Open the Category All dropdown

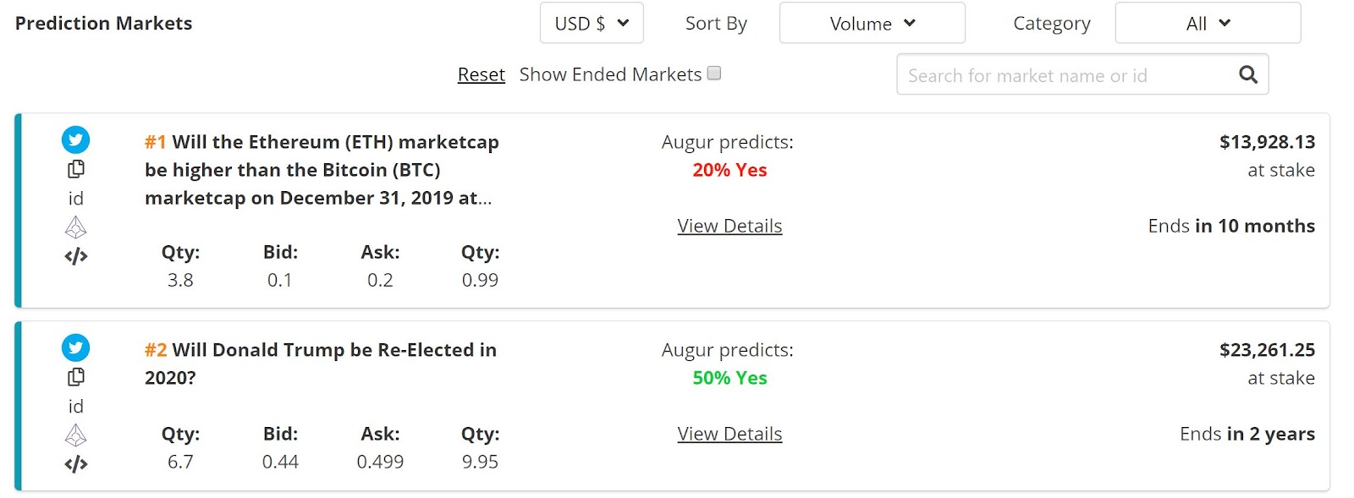pyautogui.click(x=1208, y=23)
